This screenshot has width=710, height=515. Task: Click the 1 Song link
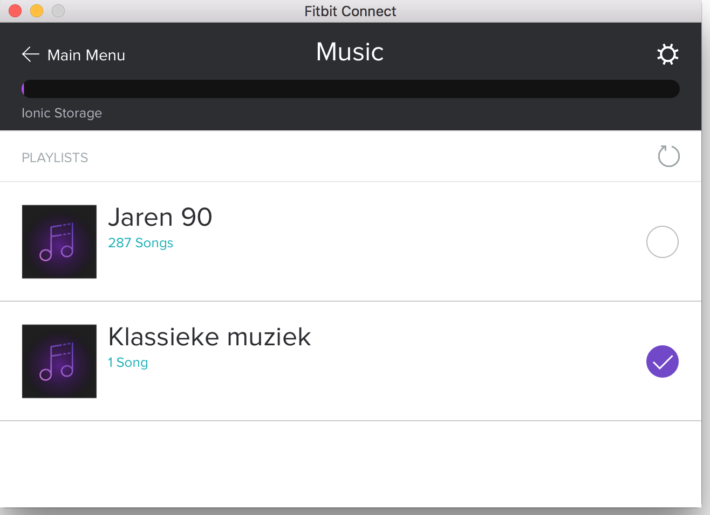click(x=128, y=363)
